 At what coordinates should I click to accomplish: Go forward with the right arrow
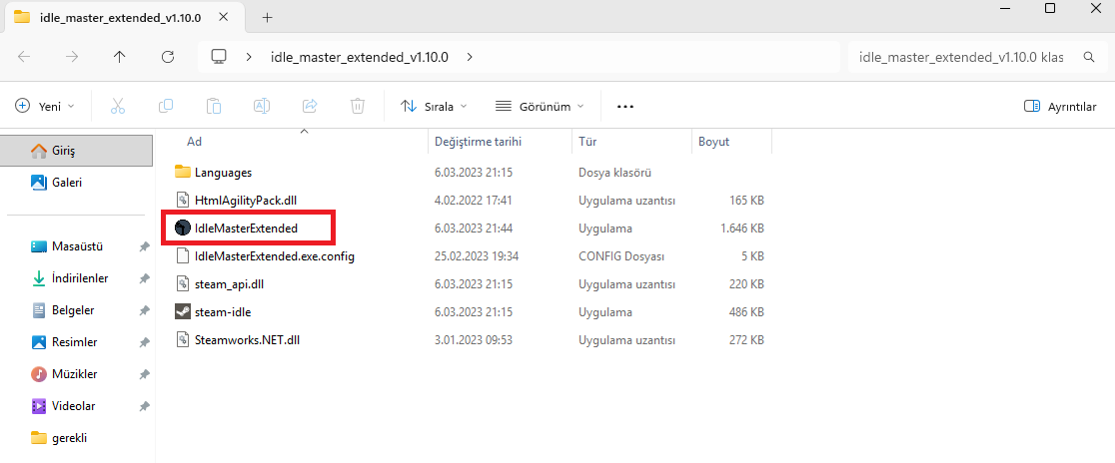(x=72, y=58)
